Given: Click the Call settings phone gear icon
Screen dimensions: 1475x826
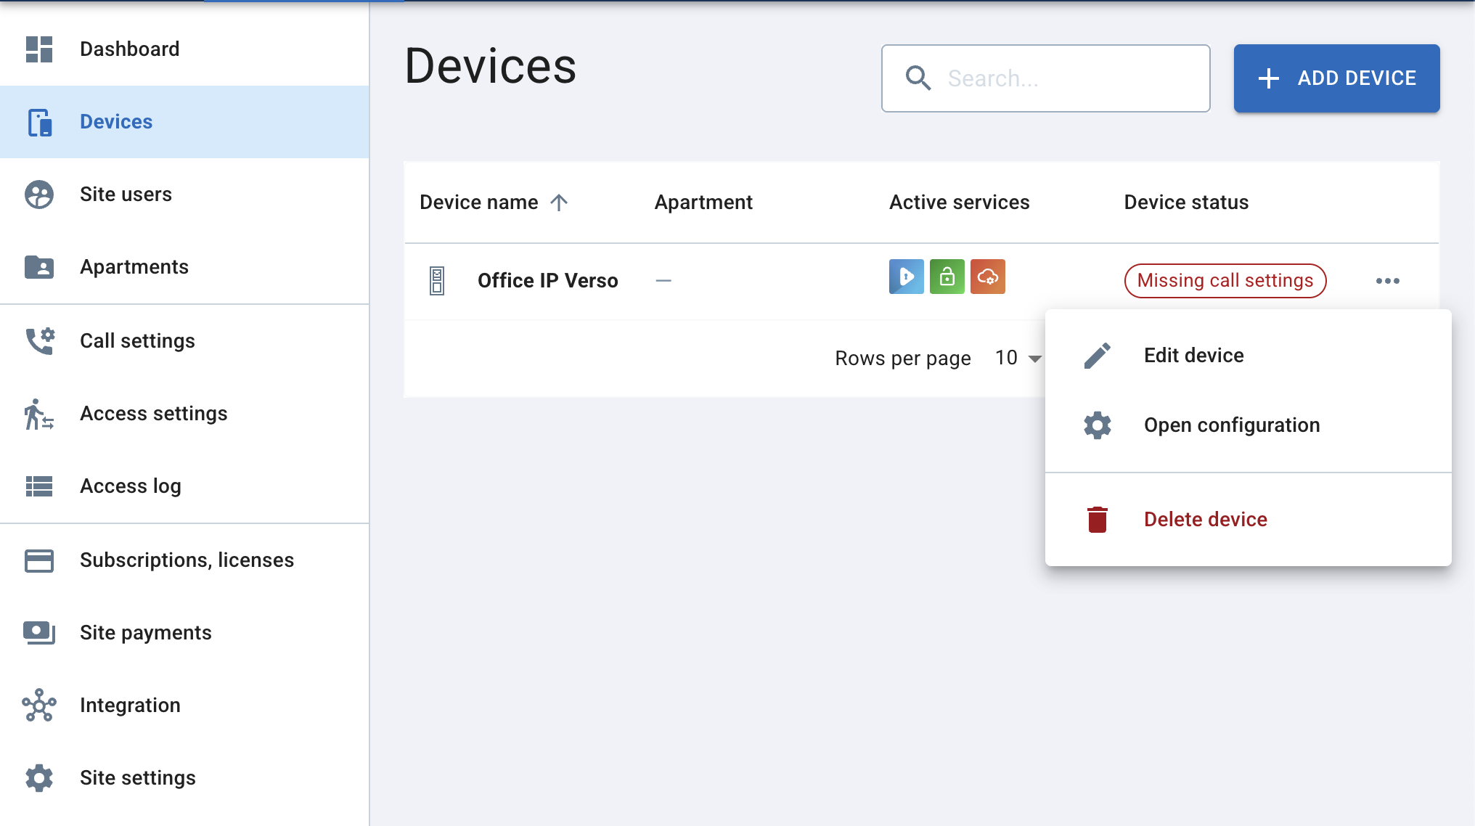Looking at the screenshot, I should [39, 340].
